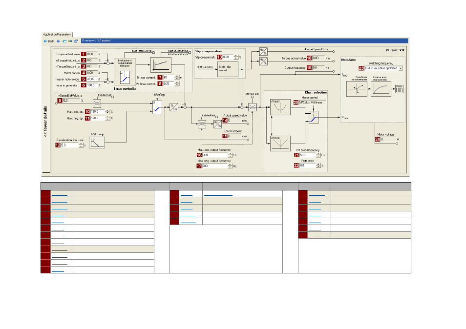The image size is (466, 329).
Task: Open the block above the Ti Imax field
Action: 161,65
